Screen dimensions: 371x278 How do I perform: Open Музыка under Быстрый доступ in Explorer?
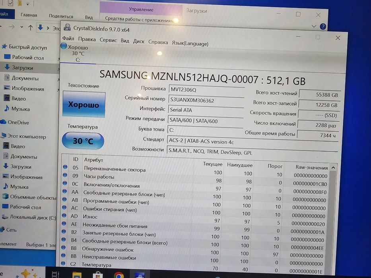(x=20, y=109)
